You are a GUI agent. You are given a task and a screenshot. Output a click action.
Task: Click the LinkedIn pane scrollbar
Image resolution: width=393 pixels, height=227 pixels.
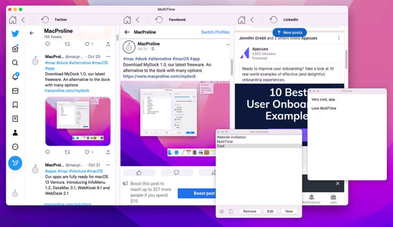click(346, 60)
